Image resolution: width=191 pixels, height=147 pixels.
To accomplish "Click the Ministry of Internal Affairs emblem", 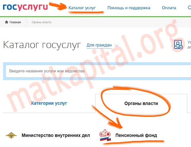I will [11, 135].
